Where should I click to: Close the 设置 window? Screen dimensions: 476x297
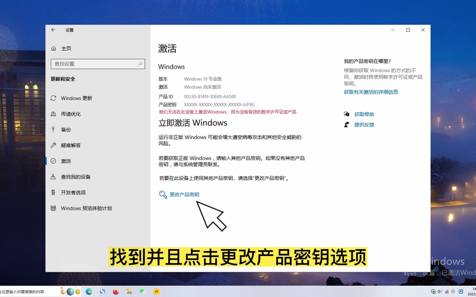(x=423, y=30)
